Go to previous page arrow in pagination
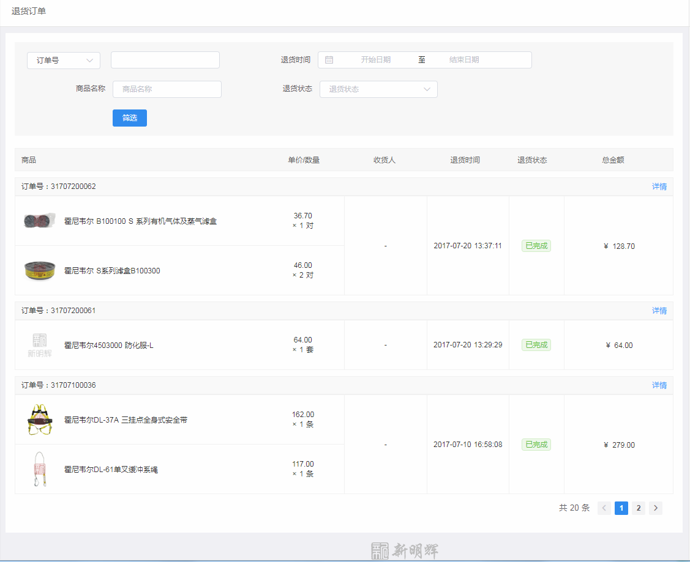Viewport: 690px width, 562px height. (x=604, y=508)
